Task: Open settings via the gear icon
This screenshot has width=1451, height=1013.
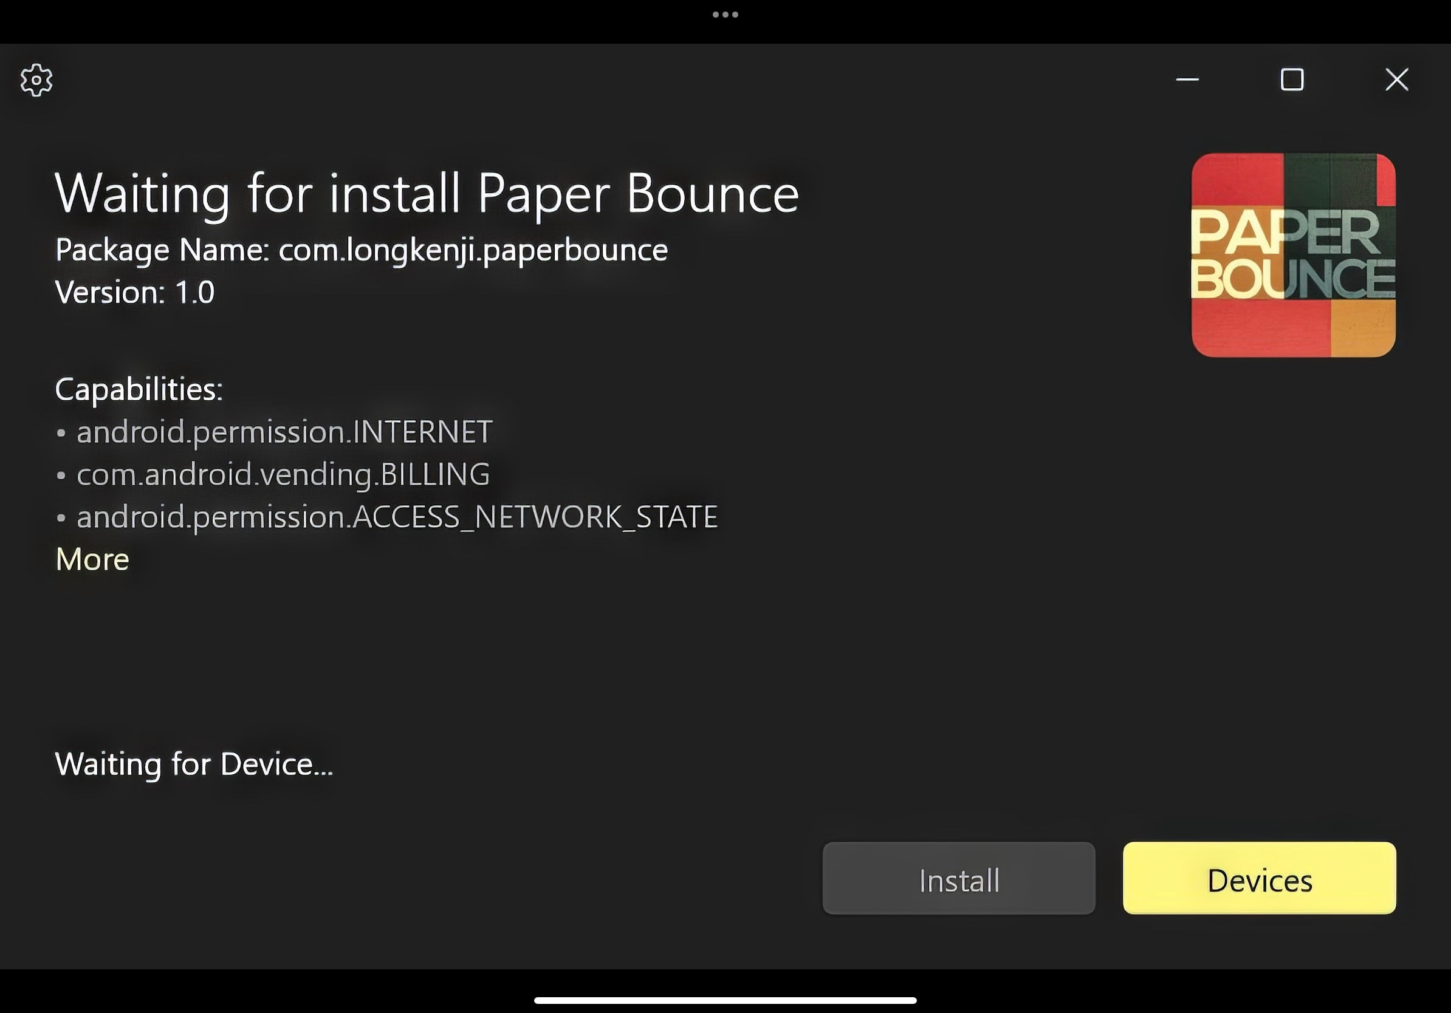Action: pyautogui.click(x=36, y=80)
